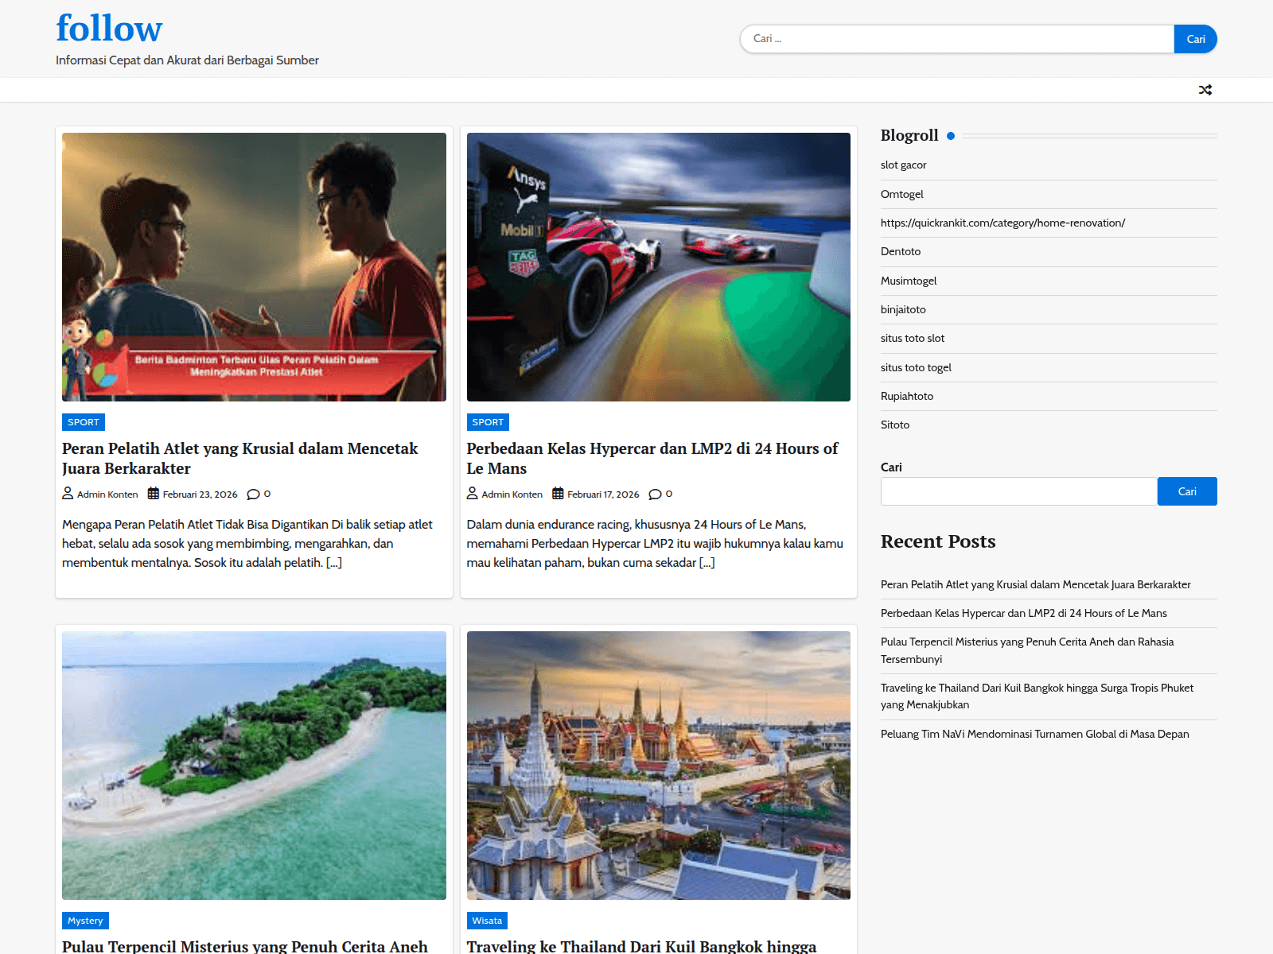Open title Peran Pelatih Atlet yang Krusial

pos(240,459)
